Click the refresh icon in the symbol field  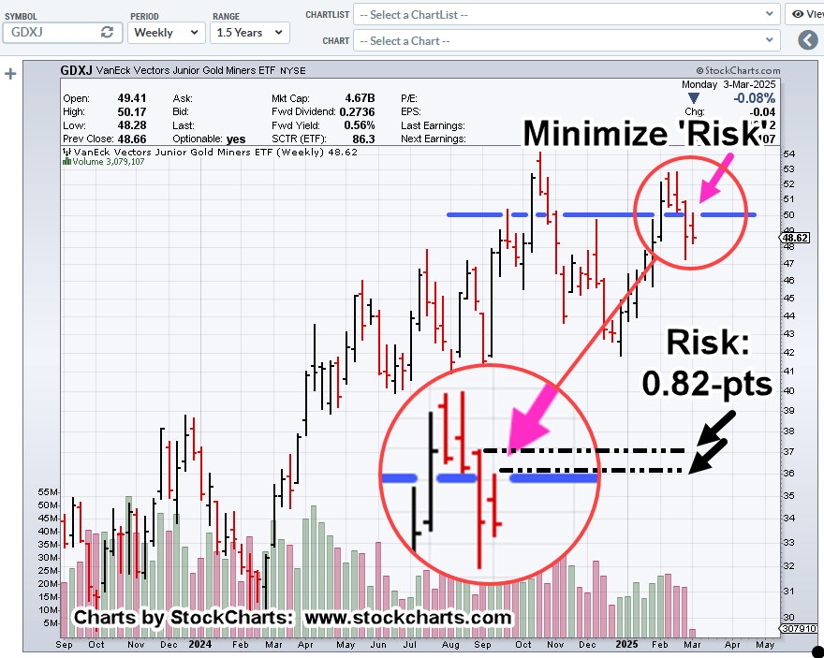click(x=107, y=32)
